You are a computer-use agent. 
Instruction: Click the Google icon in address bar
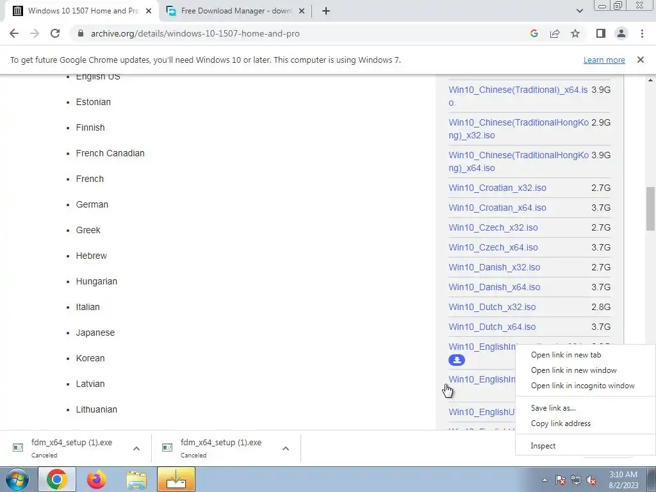tap(534, 33)
